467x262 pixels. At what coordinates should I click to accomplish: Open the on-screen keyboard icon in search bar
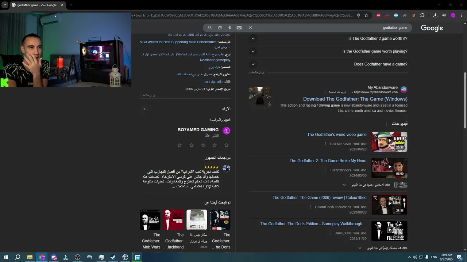[x=239, y=28]
